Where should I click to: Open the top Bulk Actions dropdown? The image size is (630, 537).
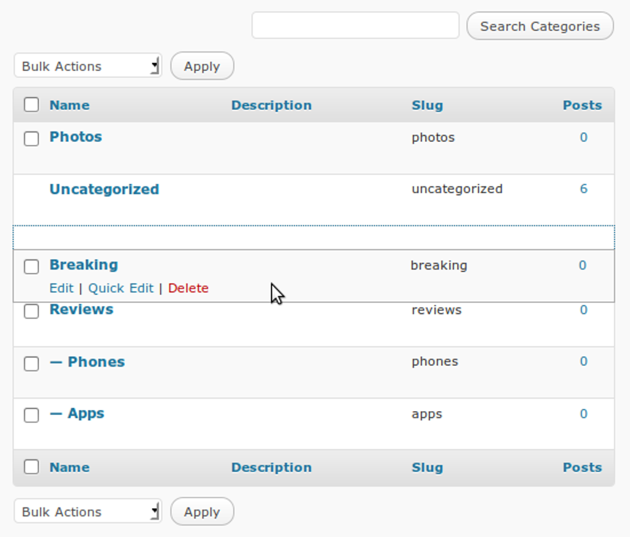(86, 66)
